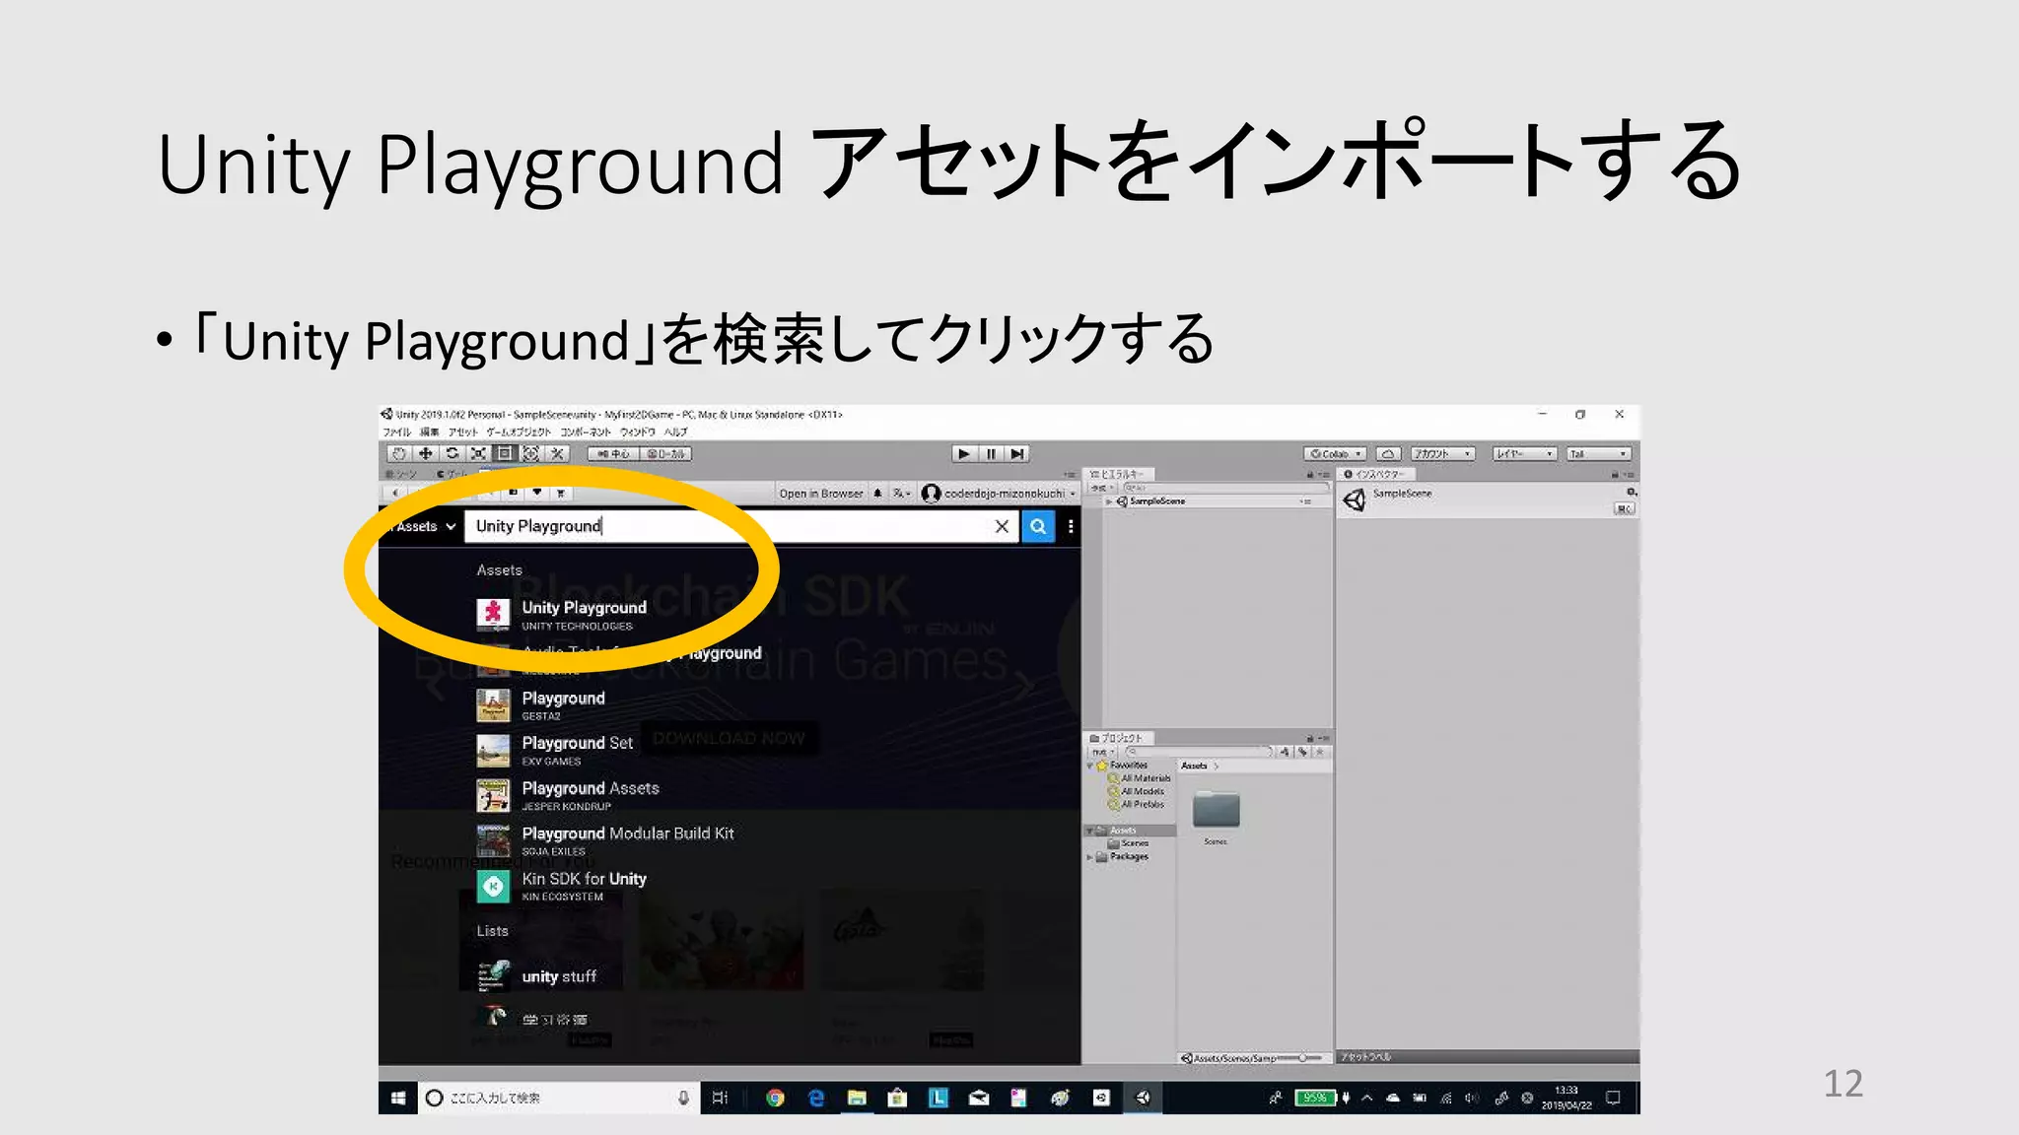Select All Models under Favorites
The height and width of the screenshot is (1135, 2019).
pyautogui.click(x=1138, y=791)
